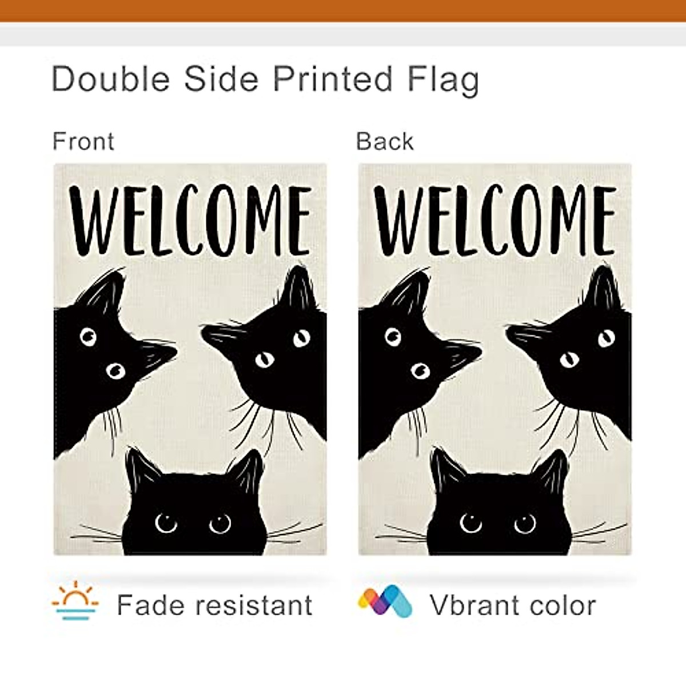Click the sun fade-resistant icon
The image size is (686, 686).
(x=75, y=601)
